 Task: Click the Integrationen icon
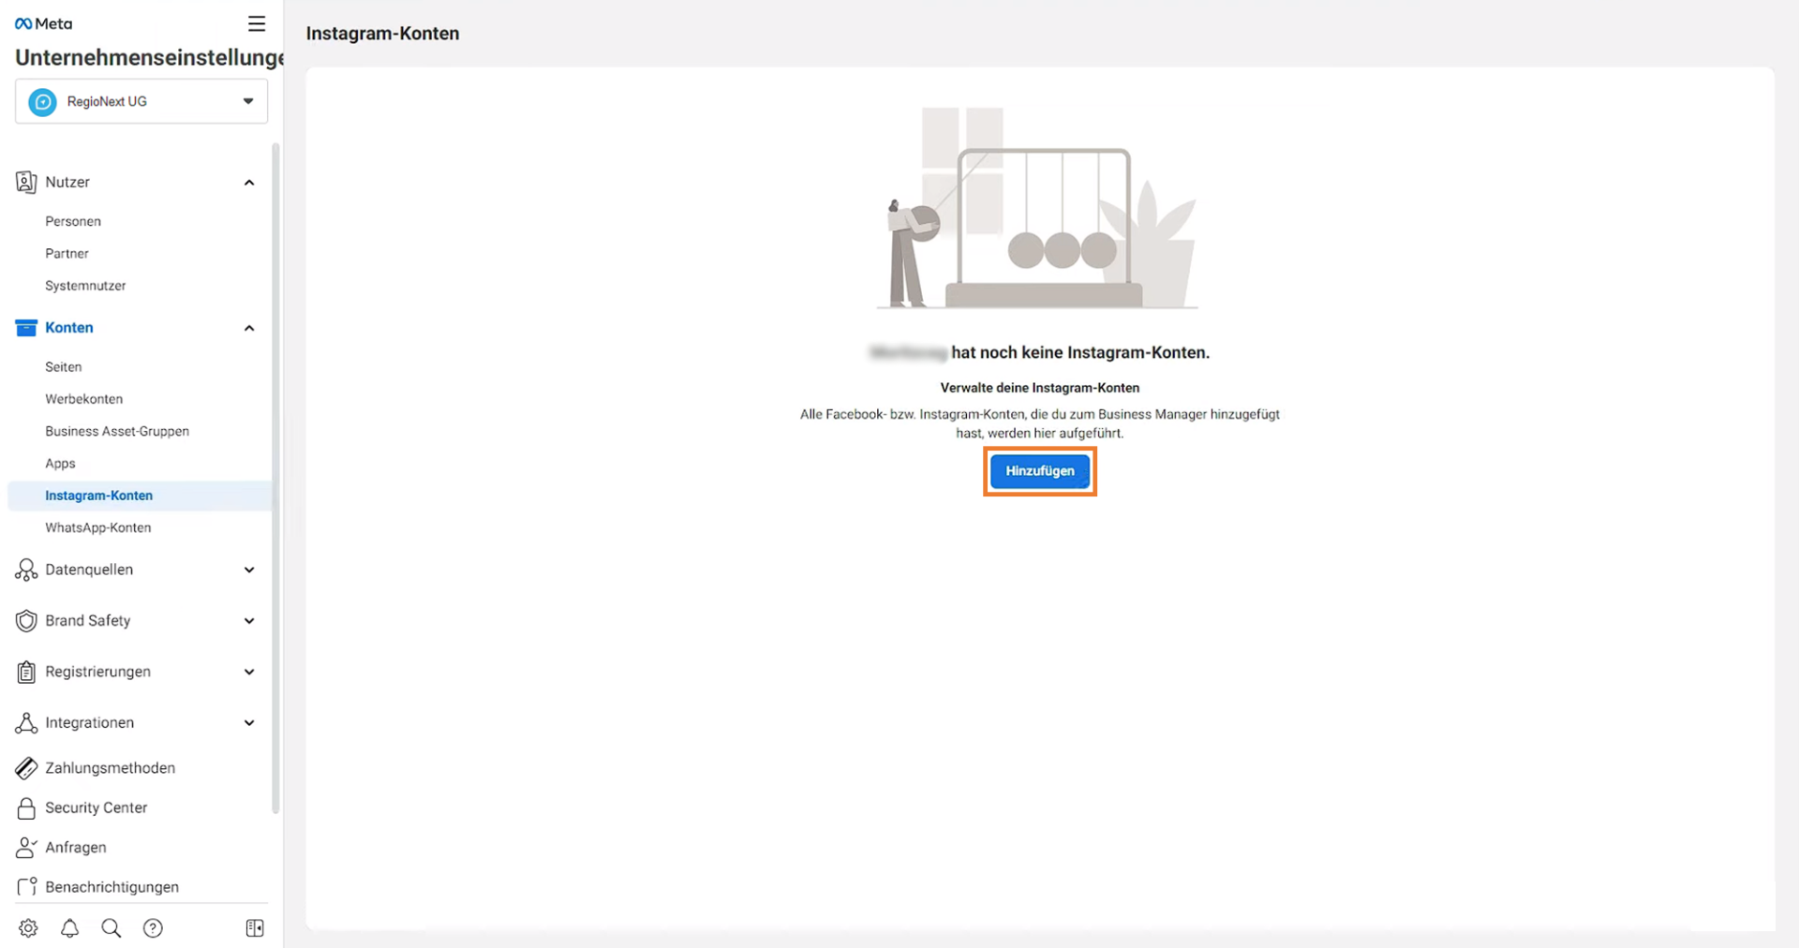[x=26, y=723]
